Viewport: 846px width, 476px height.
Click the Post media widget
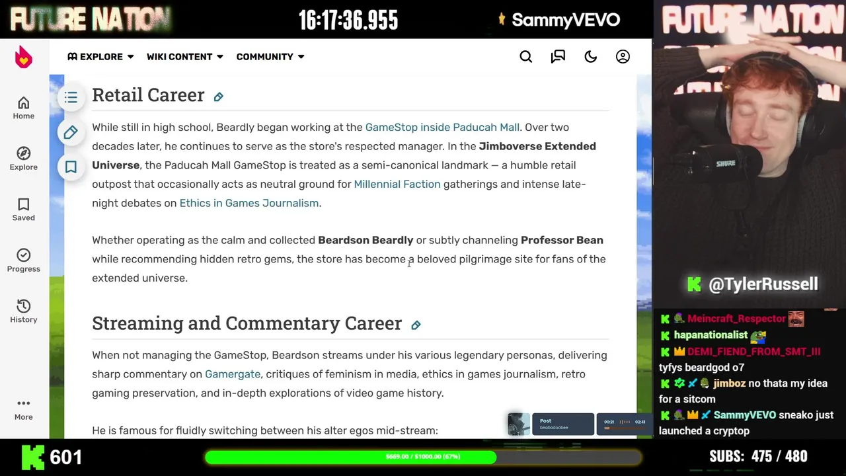[x=564, y=424]
